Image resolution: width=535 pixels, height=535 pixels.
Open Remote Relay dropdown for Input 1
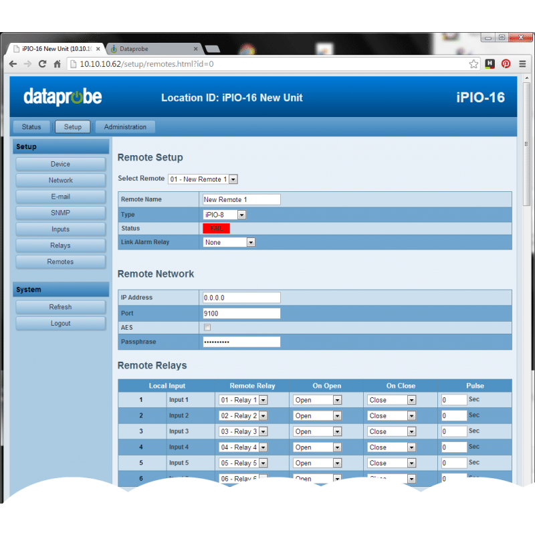pyautogui.click(x=243, y=400)
